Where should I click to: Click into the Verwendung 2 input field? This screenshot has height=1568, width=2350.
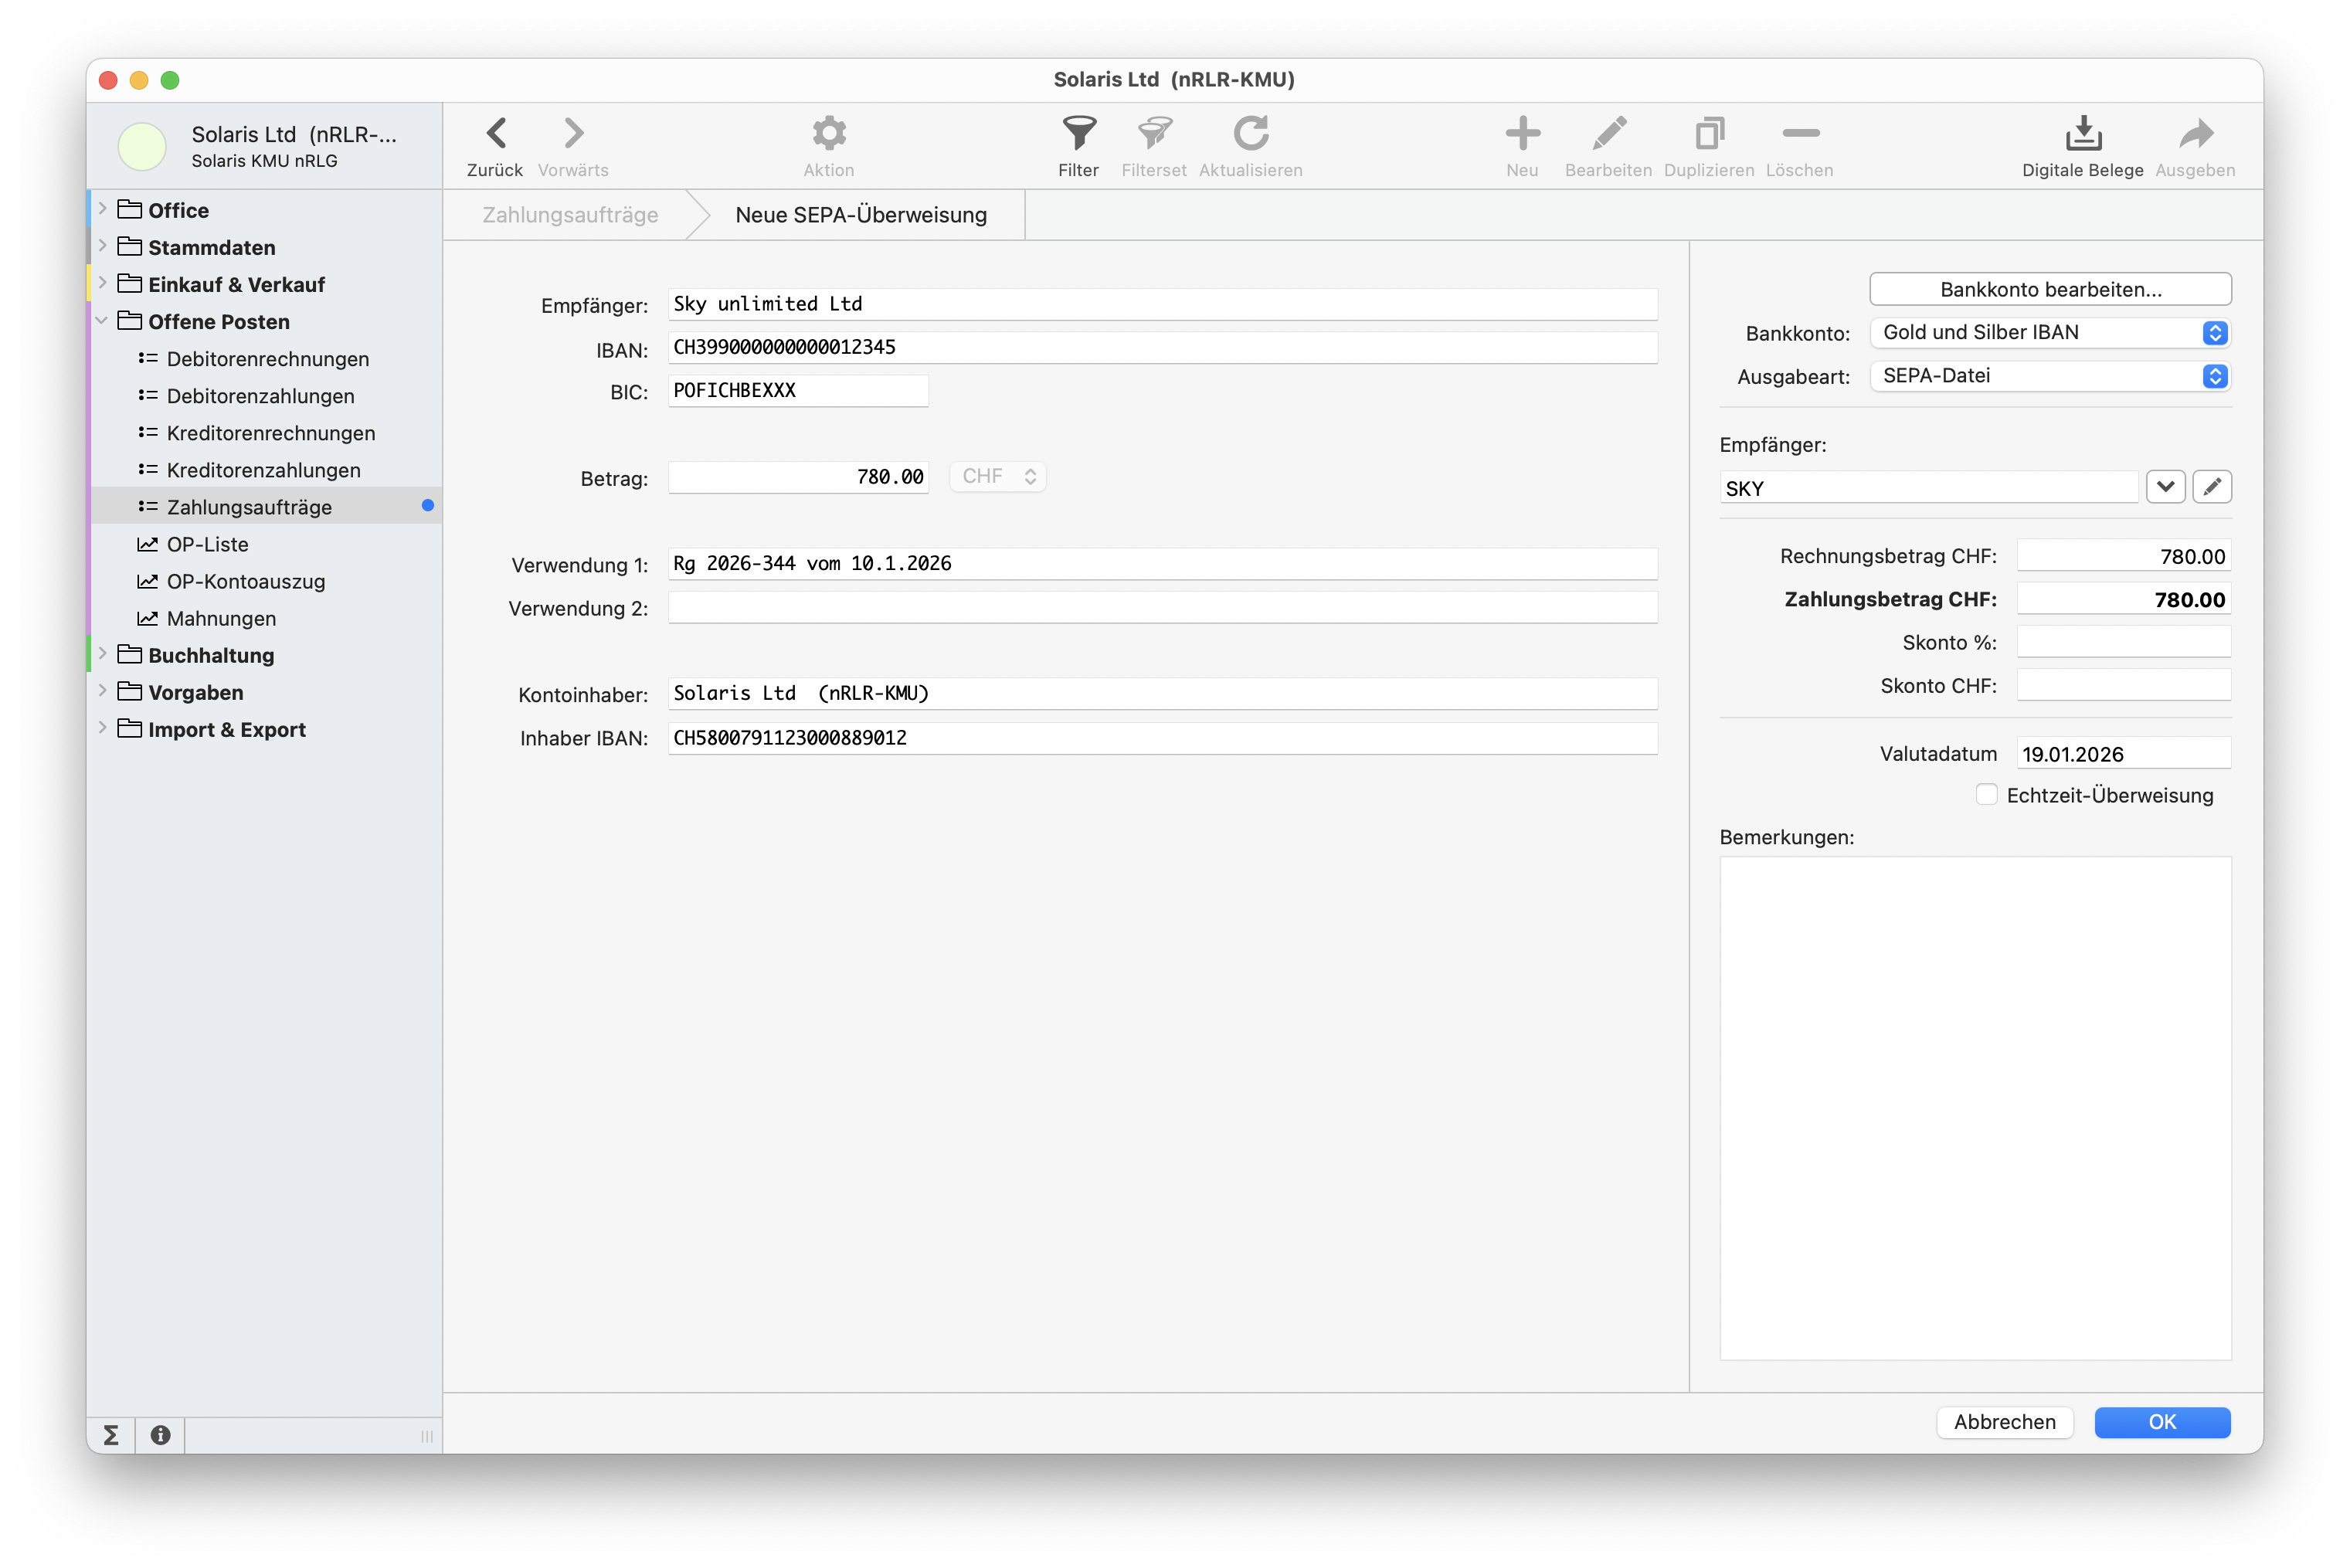(x=1162, y=608)
